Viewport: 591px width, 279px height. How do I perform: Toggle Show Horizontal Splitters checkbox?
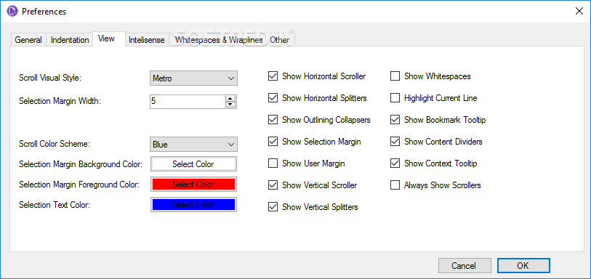click(x=273, y=98)
